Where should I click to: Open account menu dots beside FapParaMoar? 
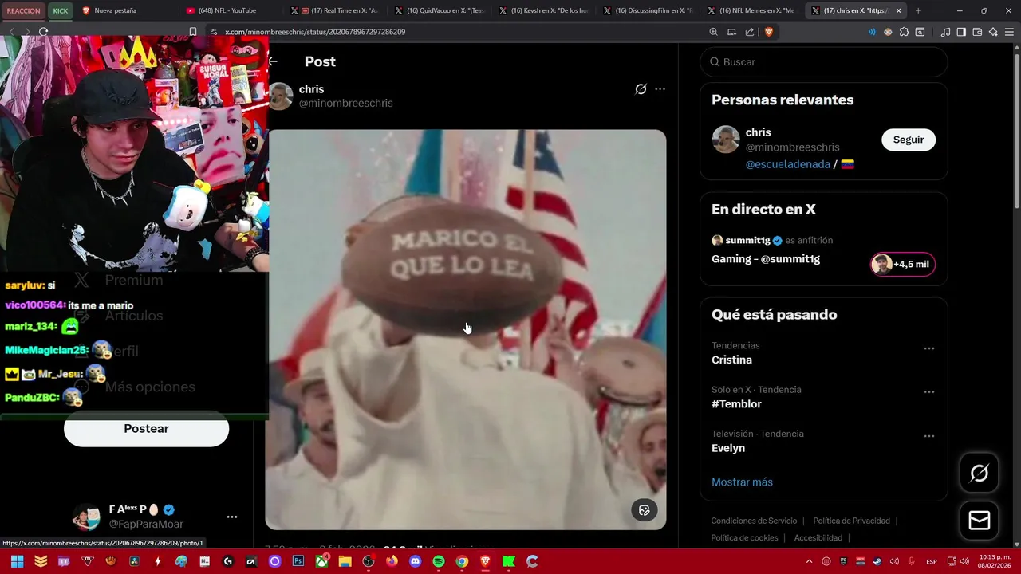pyautogui.click(x=232, y=517)
